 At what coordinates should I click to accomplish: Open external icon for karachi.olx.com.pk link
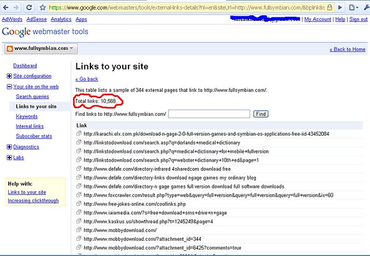pyautogui.click(x=79, y=134)
